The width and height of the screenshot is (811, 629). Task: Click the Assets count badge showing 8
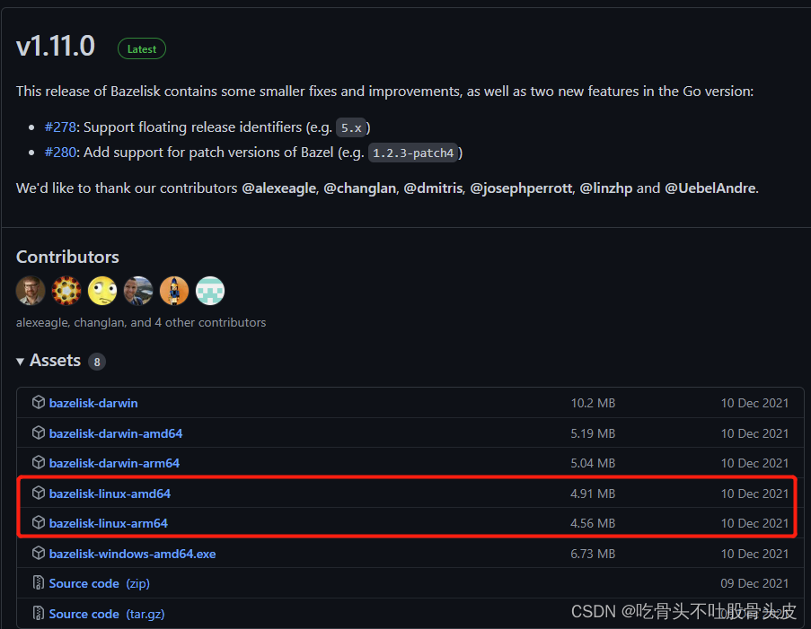pyautogui.click(x=97, y=362)
